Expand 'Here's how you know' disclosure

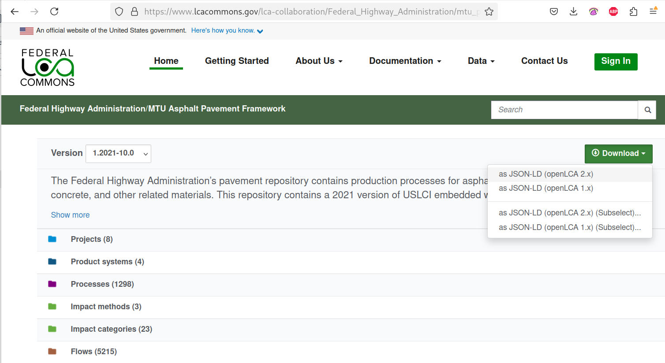coord(227,31)
